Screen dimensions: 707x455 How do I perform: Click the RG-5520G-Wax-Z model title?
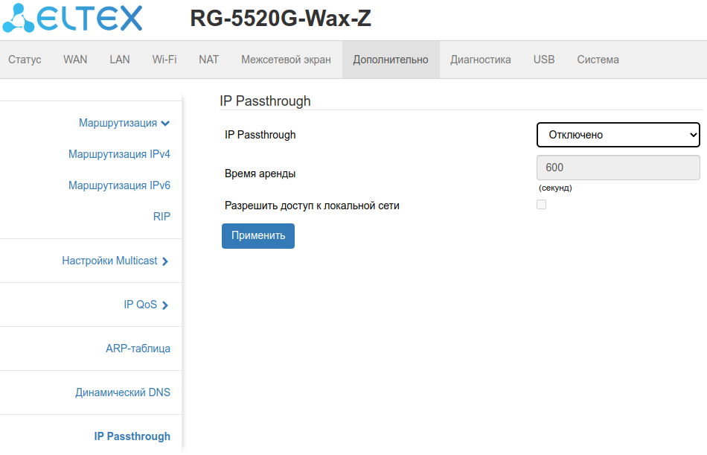281,19
